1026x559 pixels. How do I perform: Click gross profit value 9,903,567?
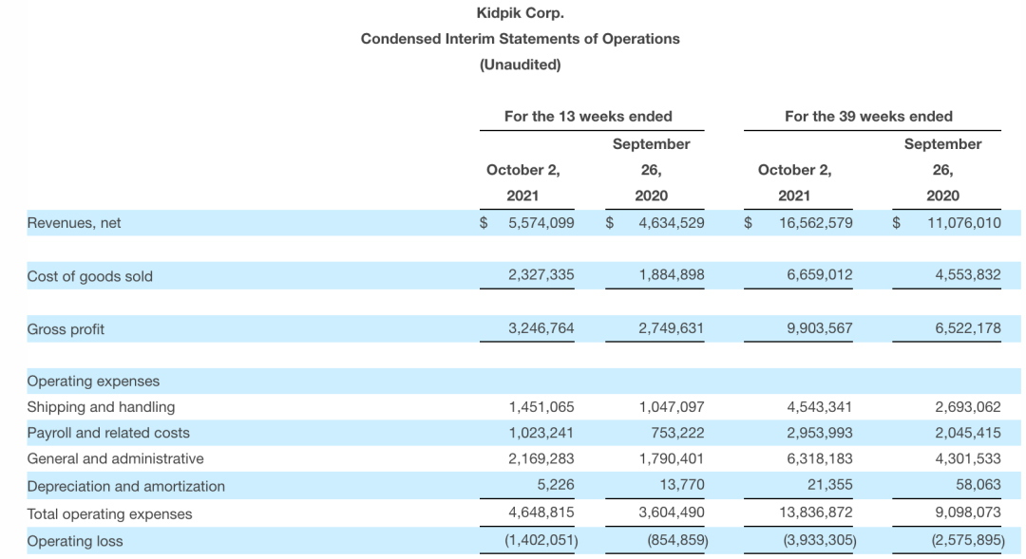pyautogui.click(x=819, y=328)
